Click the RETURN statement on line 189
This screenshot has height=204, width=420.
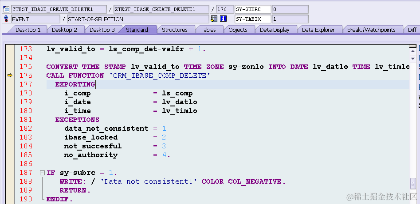click(75, 190)
